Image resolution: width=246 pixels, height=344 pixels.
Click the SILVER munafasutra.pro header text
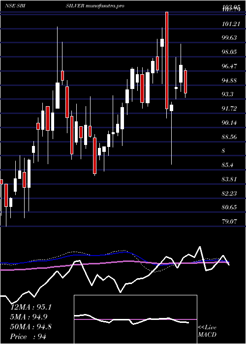[95, 6]
